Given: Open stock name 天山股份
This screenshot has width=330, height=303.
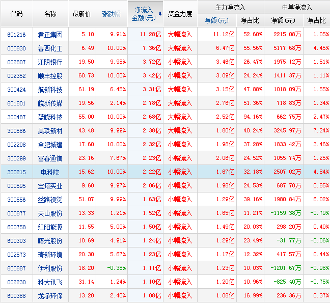Looking at the screenshot, I should 50,213.
